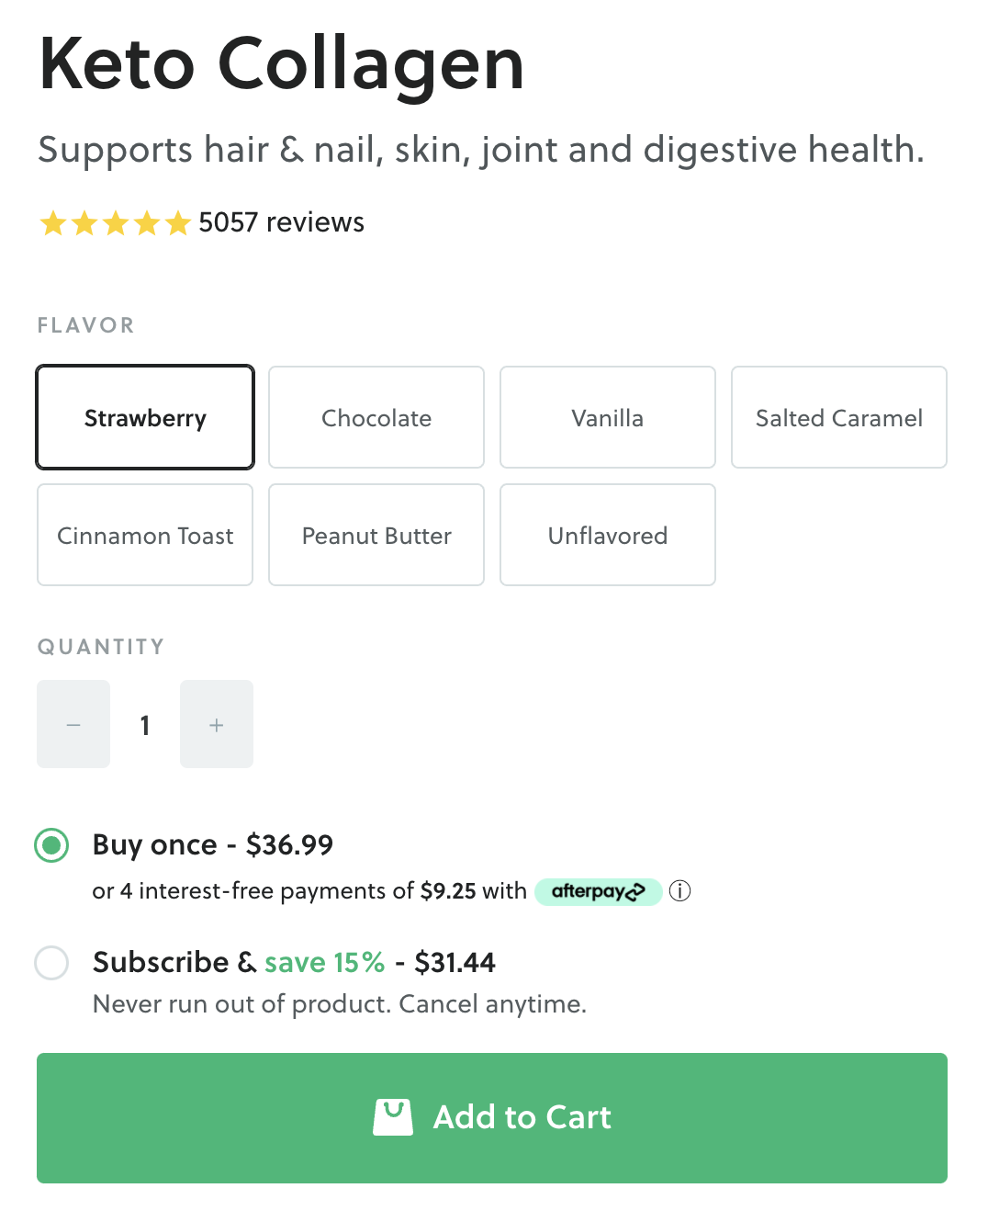Select the Subscribe & save radio option
Viewport: 988px width, 1222px height.
[51, 963]
